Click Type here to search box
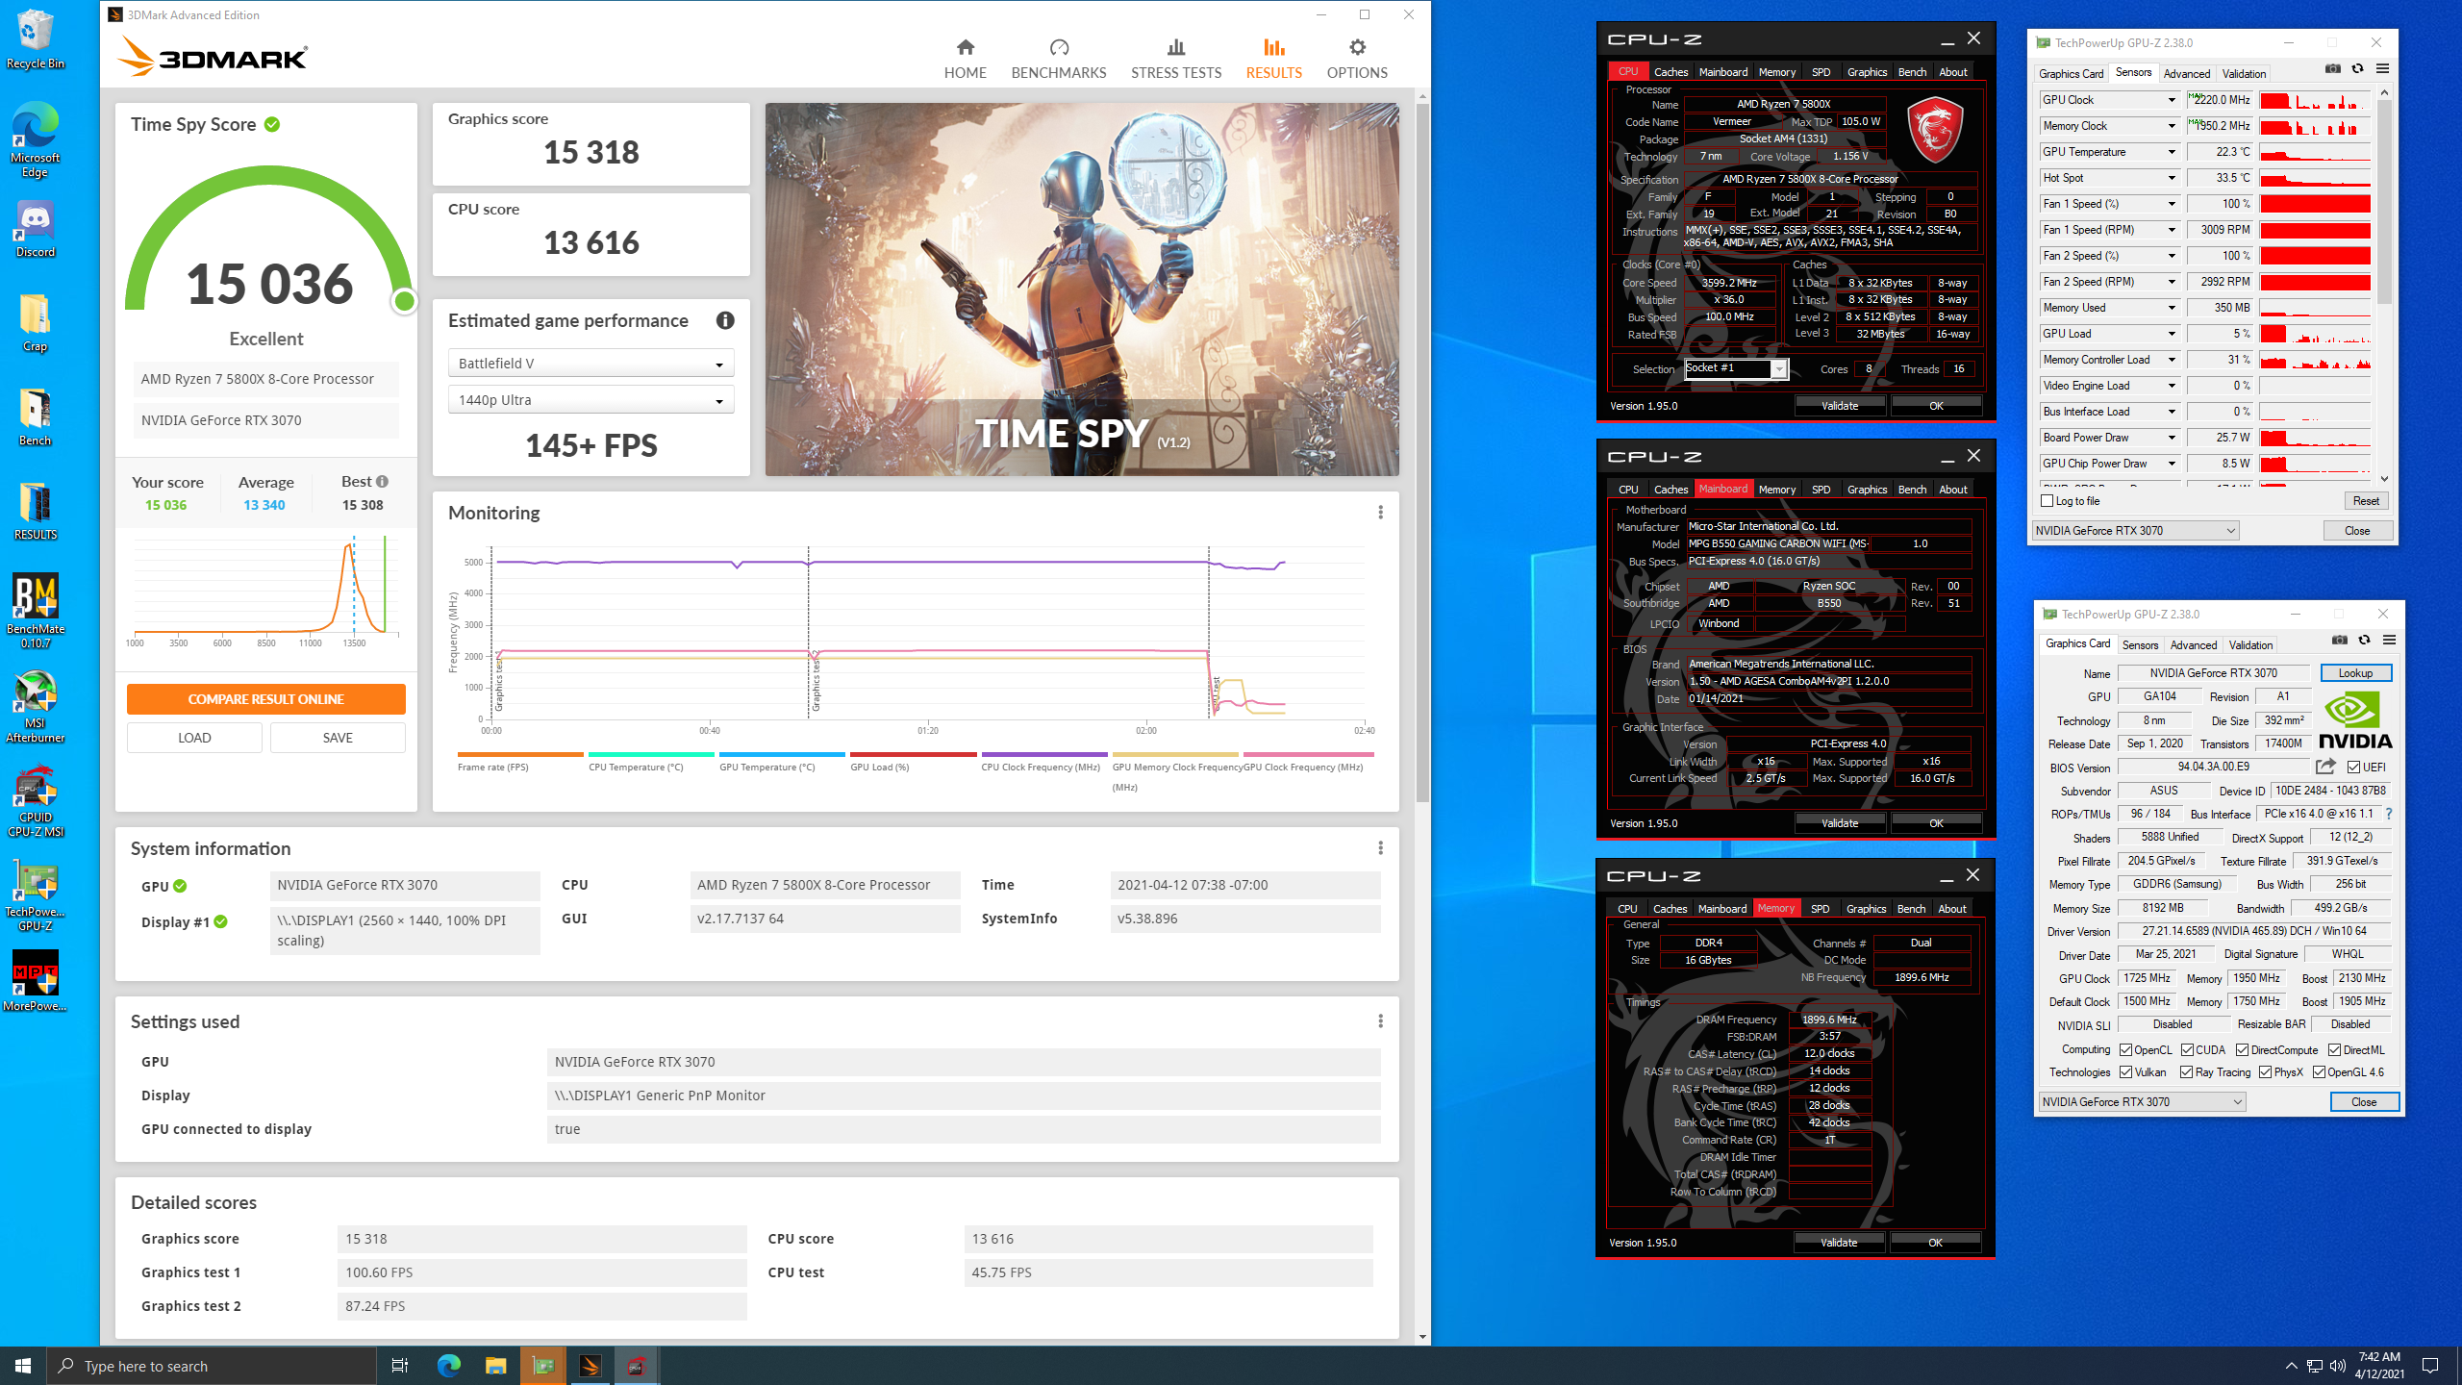Image resolution: width=2462 pixels, height=1385 pixels. pos(212,1366)
